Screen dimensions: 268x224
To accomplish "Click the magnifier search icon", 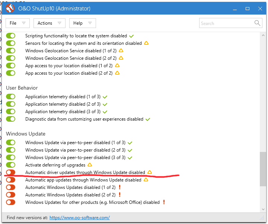I will tap(257, 23).
